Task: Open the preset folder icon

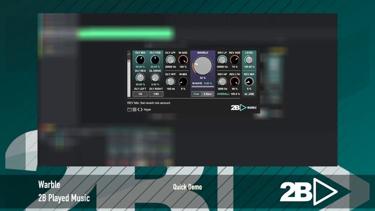Action: [x=129, y=110]
